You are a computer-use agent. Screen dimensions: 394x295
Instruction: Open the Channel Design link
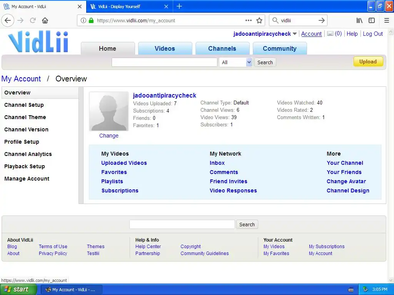pyautogui.click(x=348, y=191)
